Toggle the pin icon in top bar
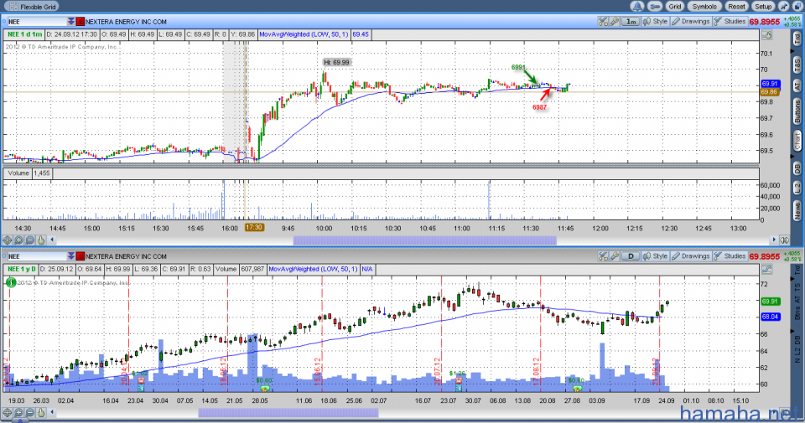 click(783, 7)
